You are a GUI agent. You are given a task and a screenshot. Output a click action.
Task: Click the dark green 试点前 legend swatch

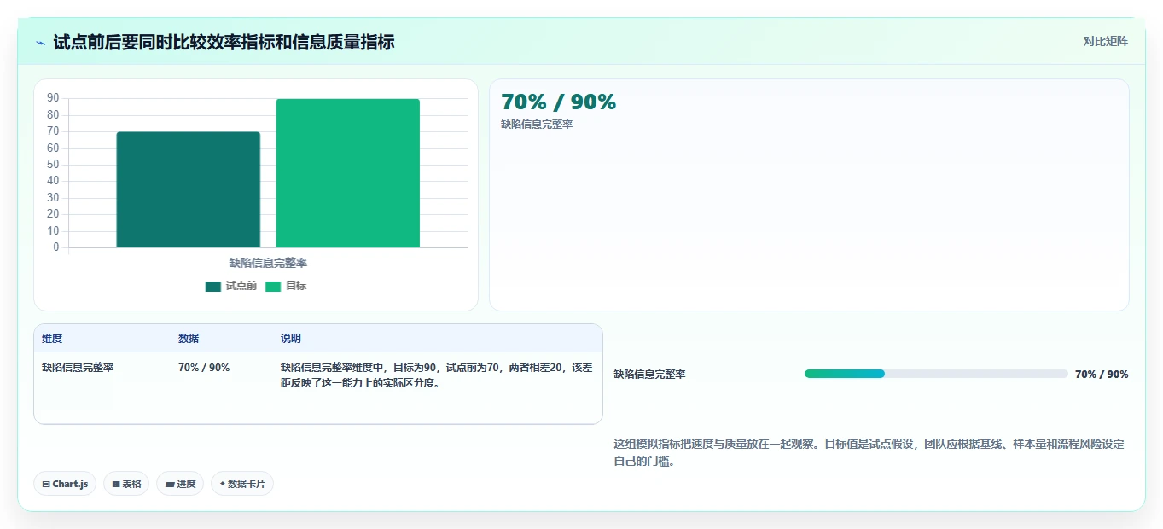[213, 286]
